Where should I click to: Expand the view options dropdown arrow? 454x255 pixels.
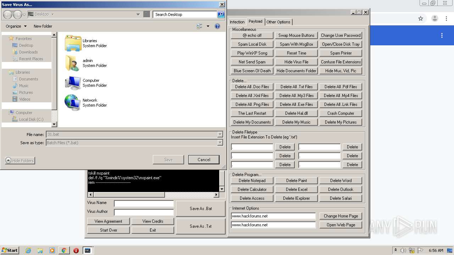tap(208, 26)
